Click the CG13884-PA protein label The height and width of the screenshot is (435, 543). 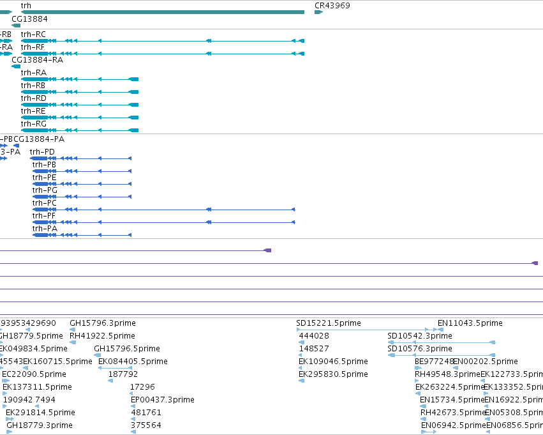click(39, 139)
